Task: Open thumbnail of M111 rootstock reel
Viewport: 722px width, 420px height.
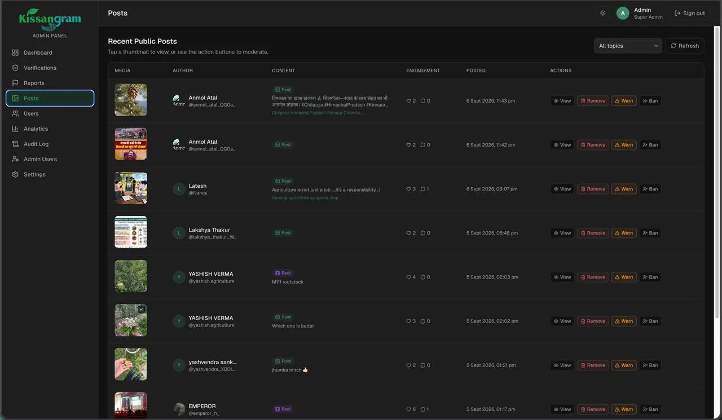Action: point(131,276)
